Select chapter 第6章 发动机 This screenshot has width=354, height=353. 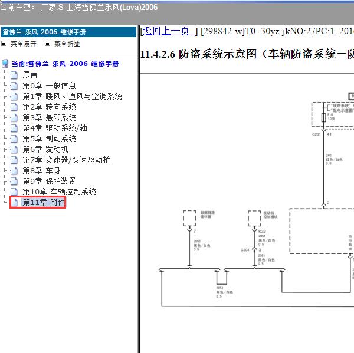[45, 149]
